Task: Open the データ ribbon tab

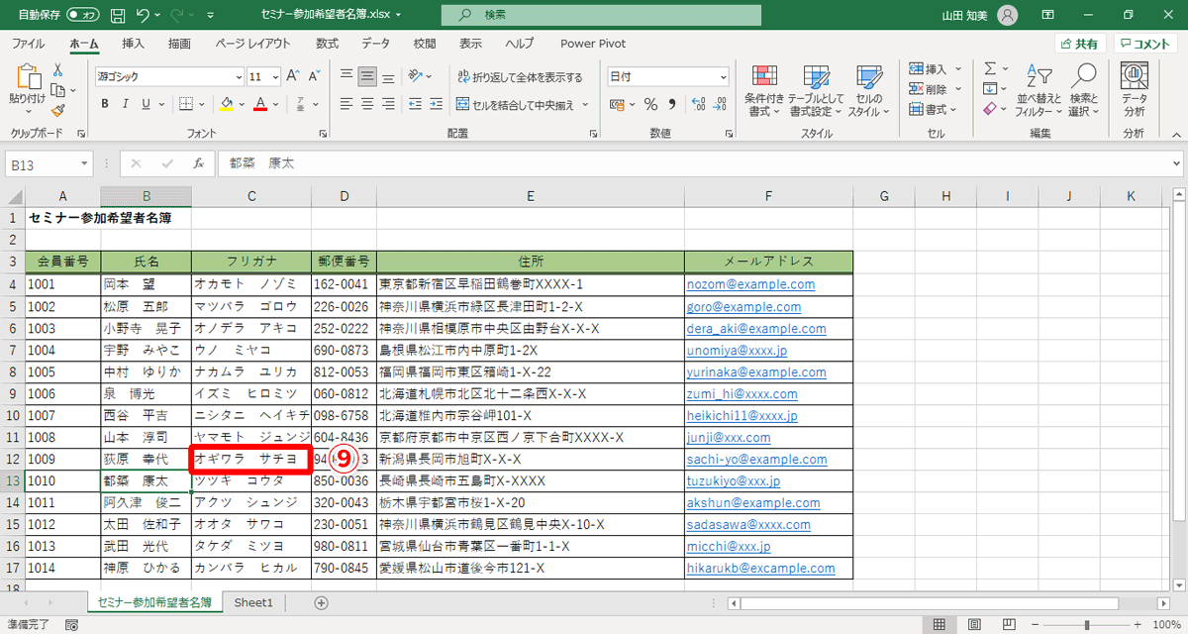Action: click(x=375, y=44)
